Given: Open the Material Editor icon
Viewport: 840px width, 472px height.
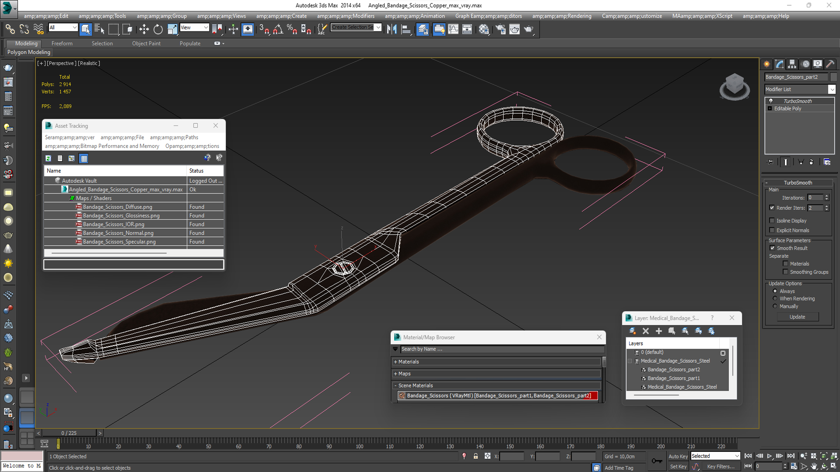Looking at the screenshot, I should (484, 29).
